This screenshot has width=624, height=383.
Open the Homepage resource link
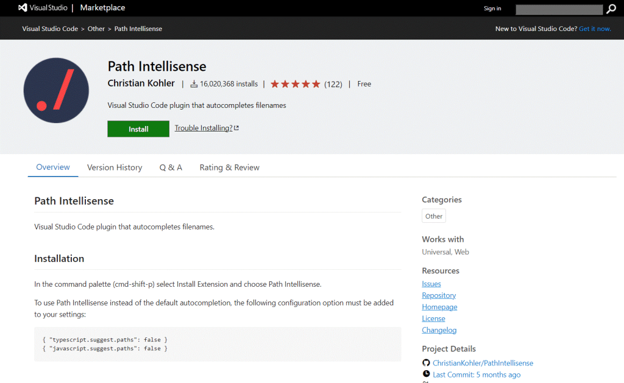click(439, 307)
